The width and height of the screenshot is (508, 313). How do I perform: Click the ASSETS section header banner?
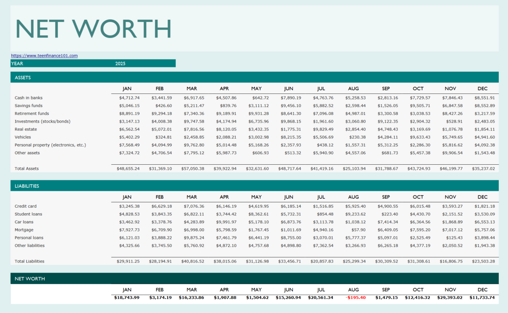coord(22,78)
